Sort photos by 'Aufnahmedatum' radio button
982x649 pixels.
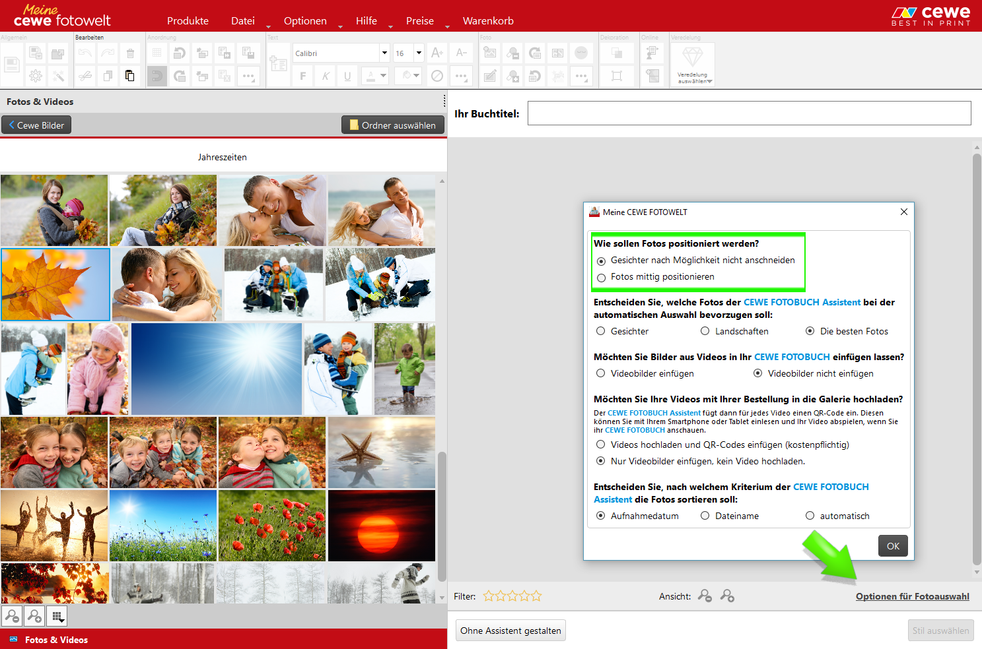click(x=601, y=516)
